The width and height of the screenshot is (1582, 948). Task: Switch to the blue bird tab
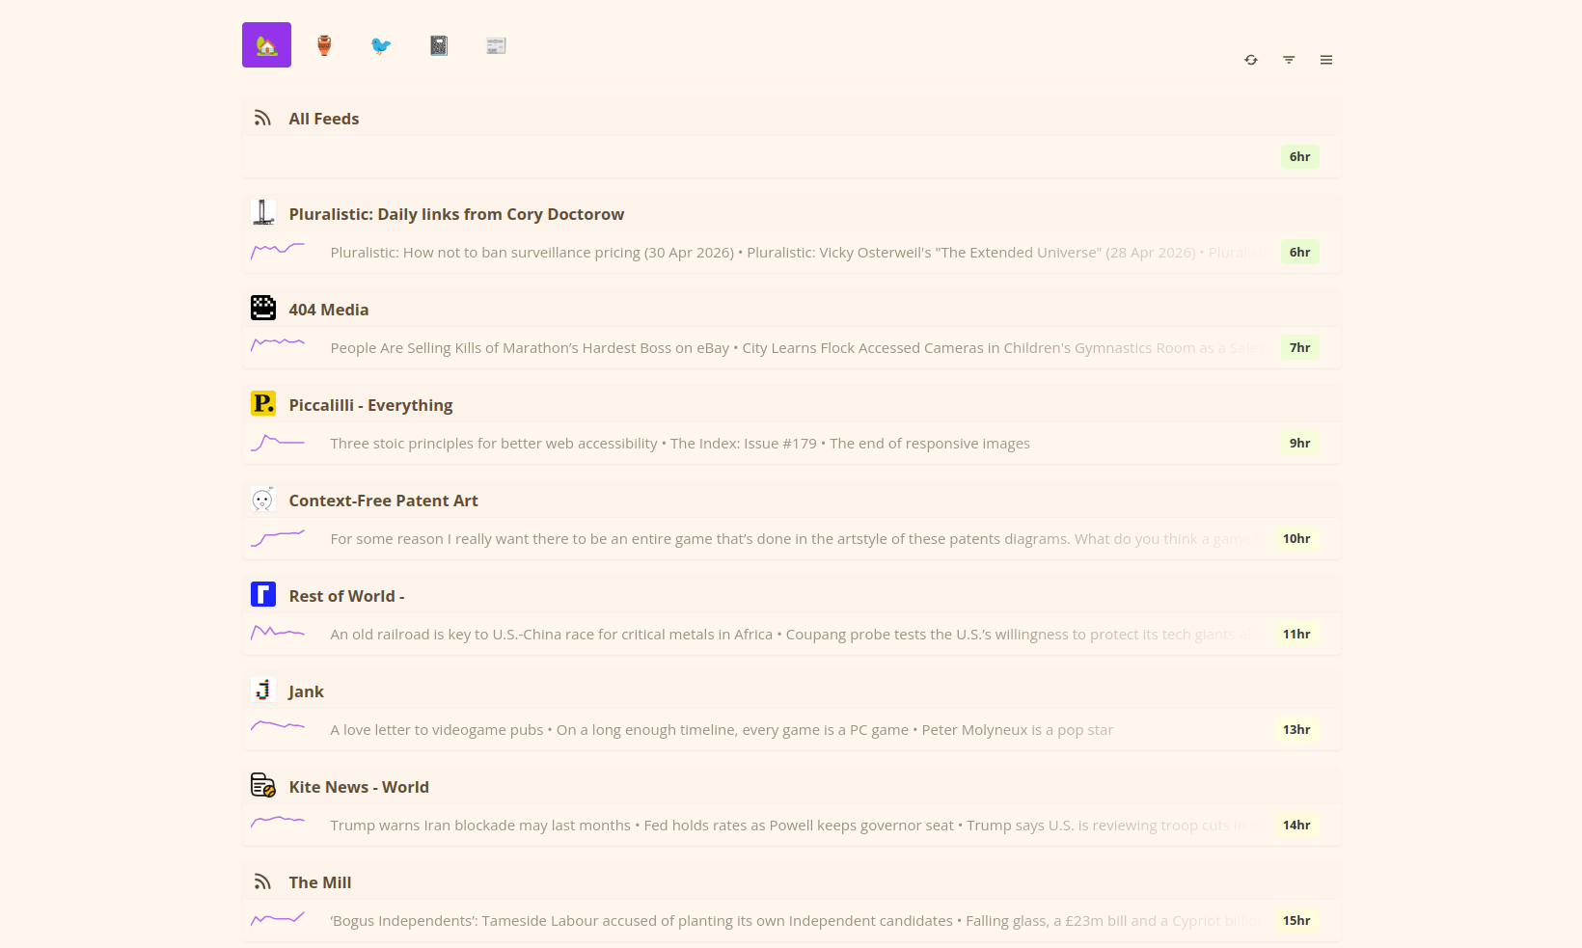381,45
